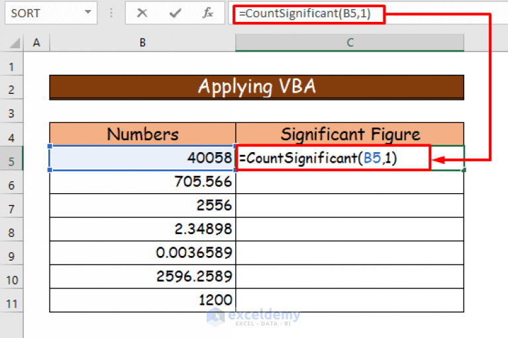Click the formula bar options dots handle

pos(111,13)
